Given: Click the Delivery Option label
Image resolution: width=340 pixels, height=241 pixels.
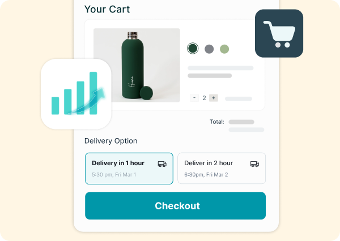Looking at the screenshot, I should coord(111,141).
